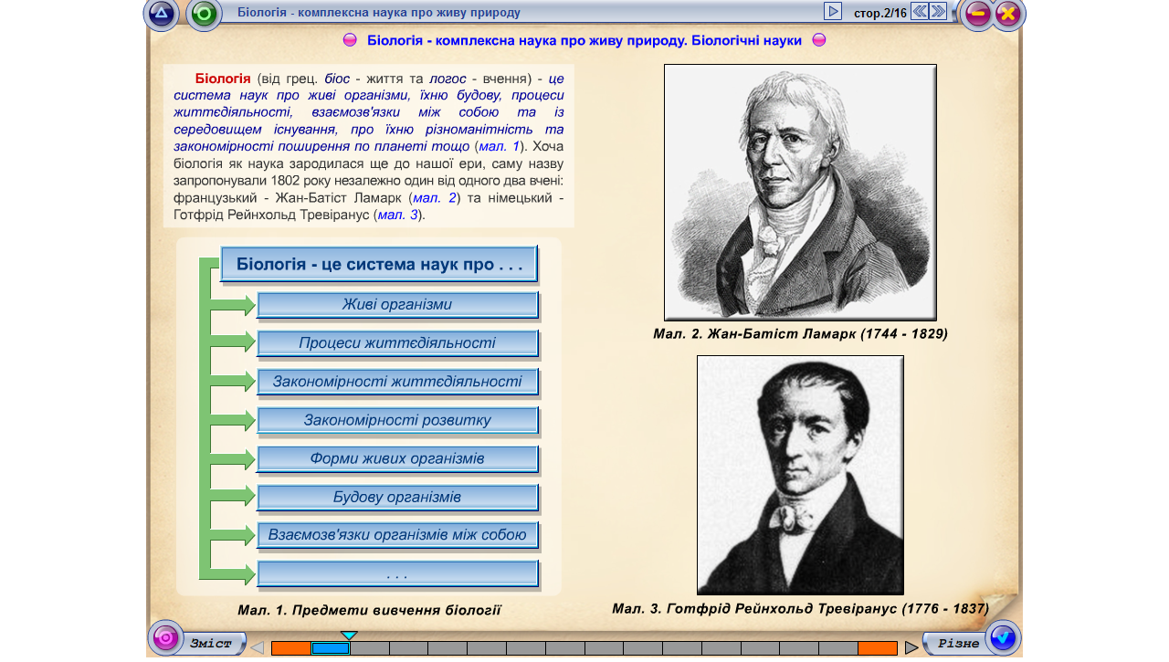The height and width of the screenshot is (662, 1169).
Task: Click the magenta round icon next to Зміст
Action: coord(165,638)
